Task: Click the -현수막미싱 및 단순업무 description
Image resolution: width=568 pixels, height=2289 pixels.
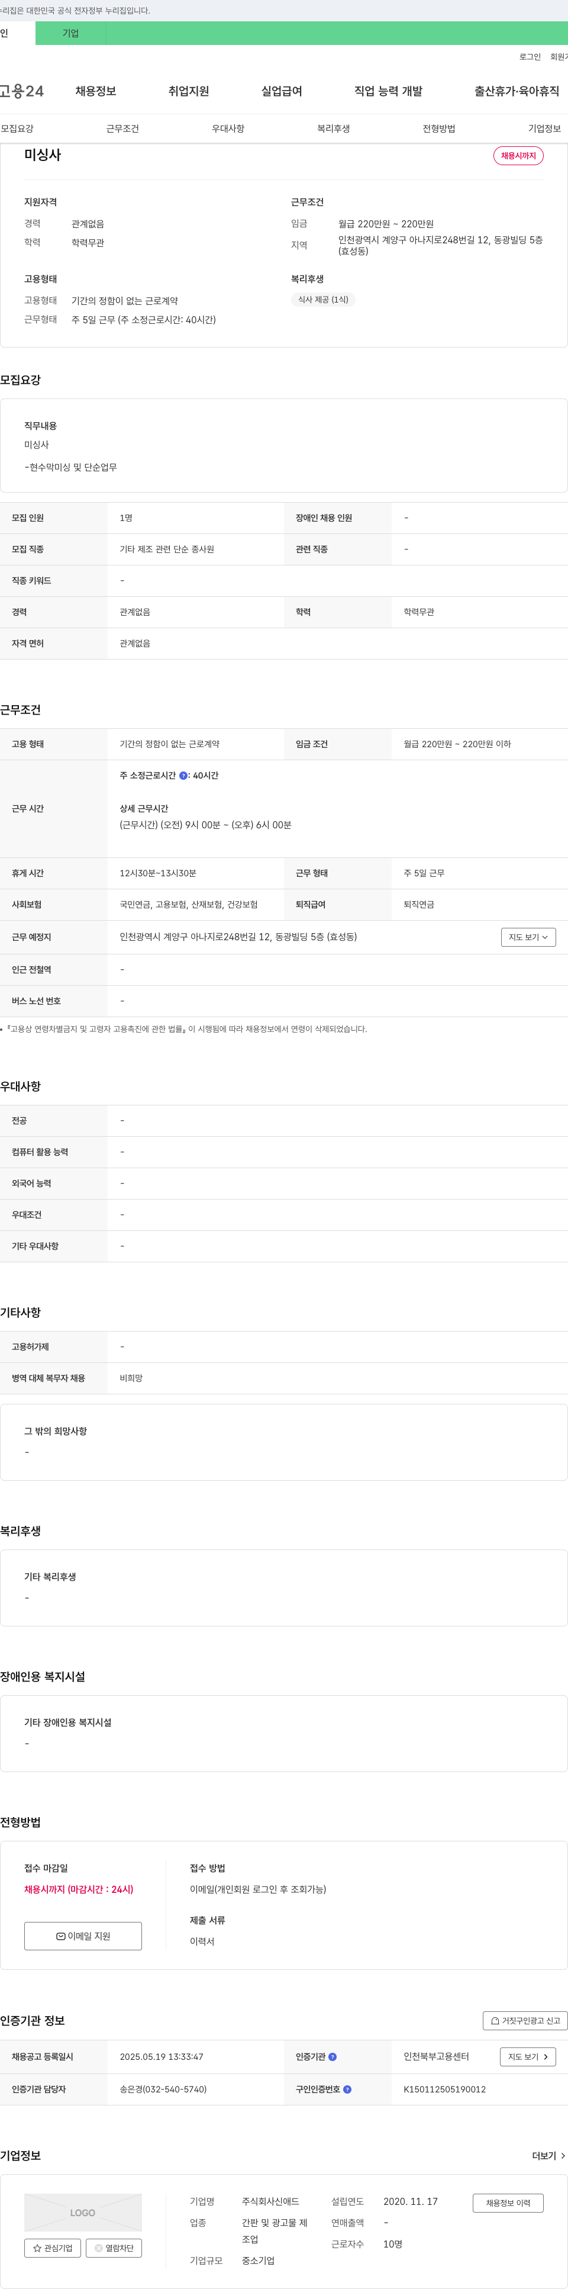Action: [71, 467]
